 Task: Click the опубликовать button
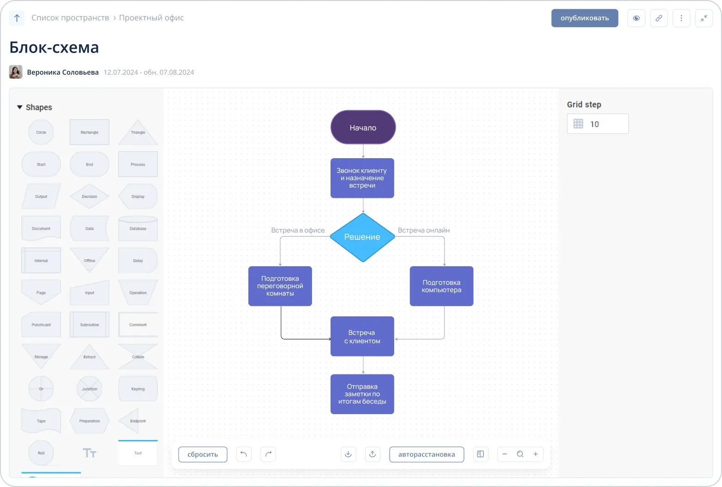point(584,18)
